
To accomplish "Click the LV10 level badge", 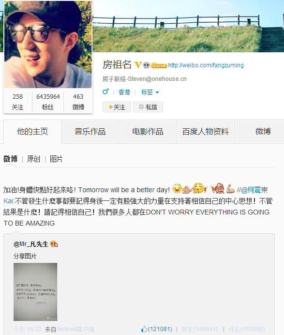I will tap(159, 65).
